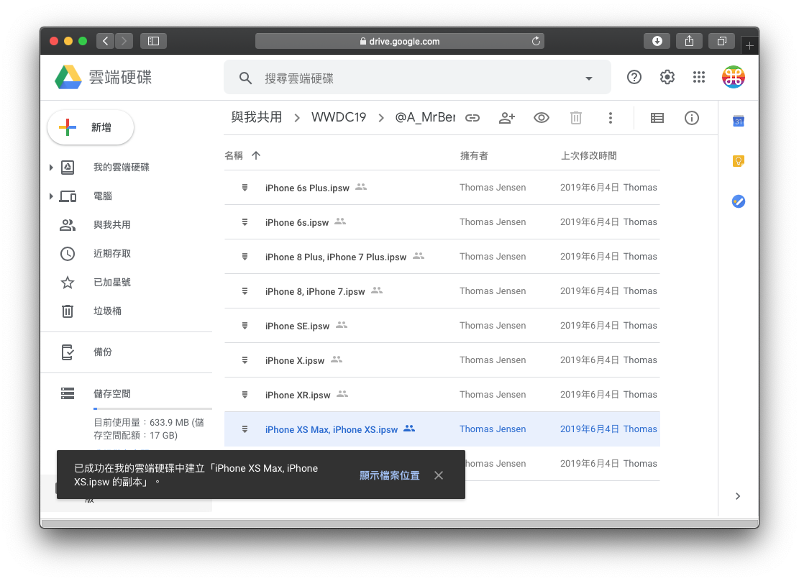Open Google Keep side panel icon

[x=739, y=161]
